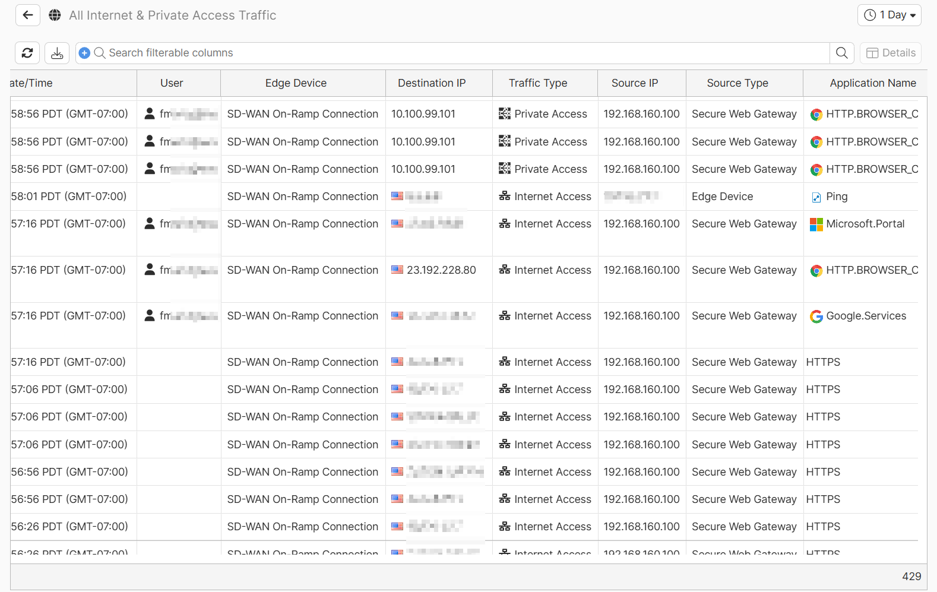Download the traffic log data
Image resolution: width=937 pixels, height=592 pixels.
coord(57,53)
